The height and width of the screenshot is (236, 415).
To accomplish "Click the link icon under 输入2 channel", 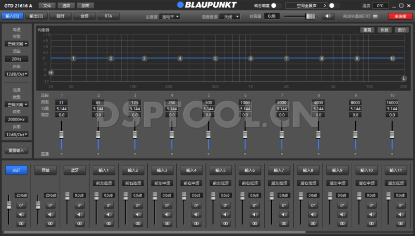I will point(138,224).
